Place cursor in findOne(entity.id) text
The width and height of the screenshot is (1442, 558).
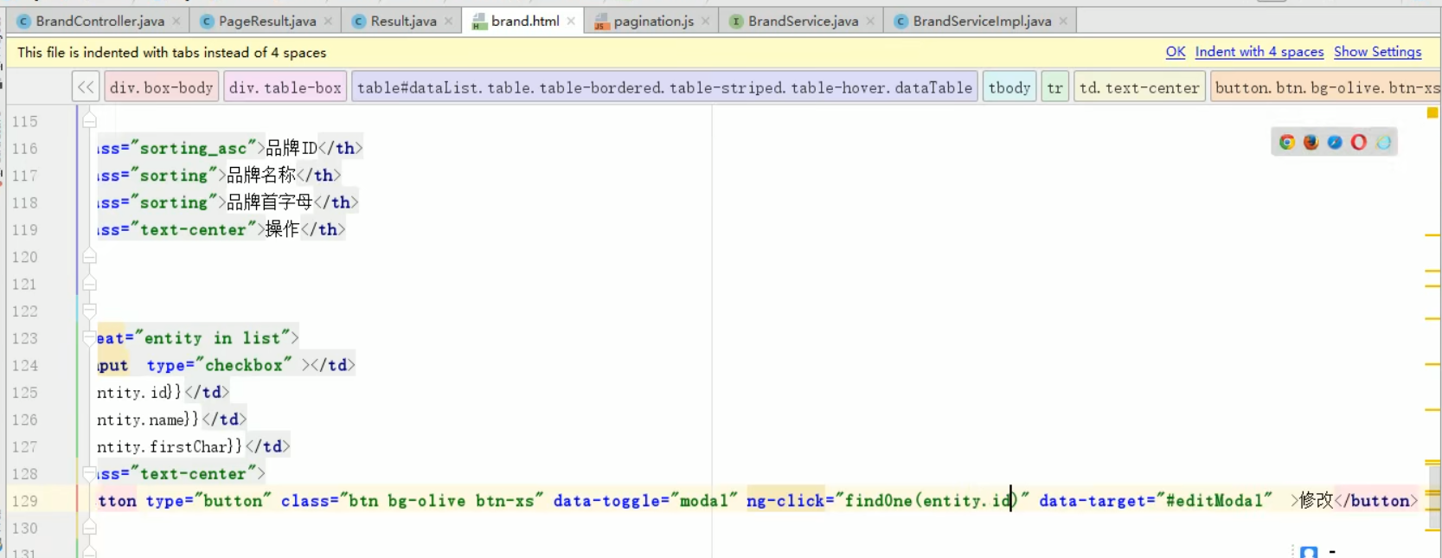pos(932,501)
